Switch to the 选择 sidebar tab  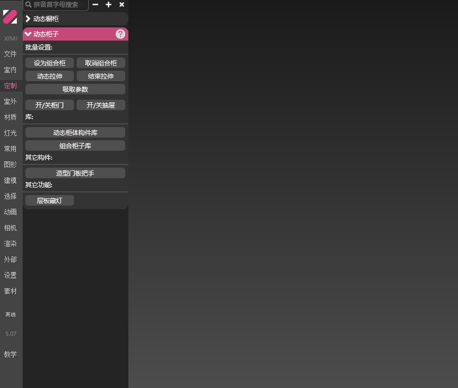coord(11,196)
